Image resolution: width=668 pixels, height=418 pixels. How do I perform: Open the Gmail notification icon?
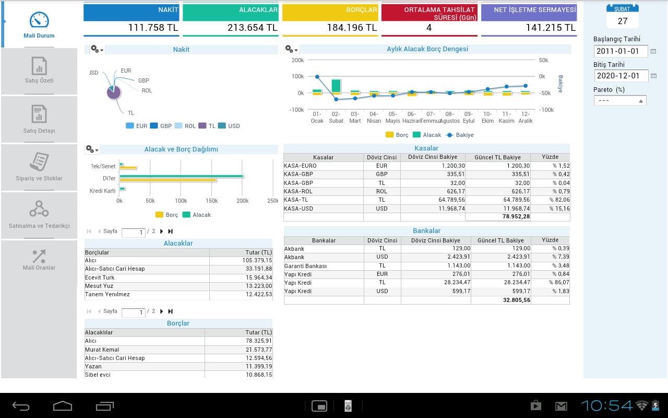tap(561, 406)
